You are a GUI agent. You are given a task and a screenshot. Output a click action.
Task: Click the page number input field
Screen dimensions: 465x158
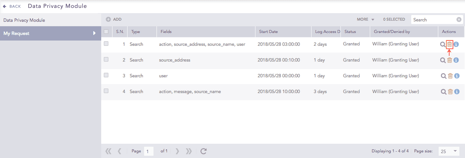(x=149, y=151)
